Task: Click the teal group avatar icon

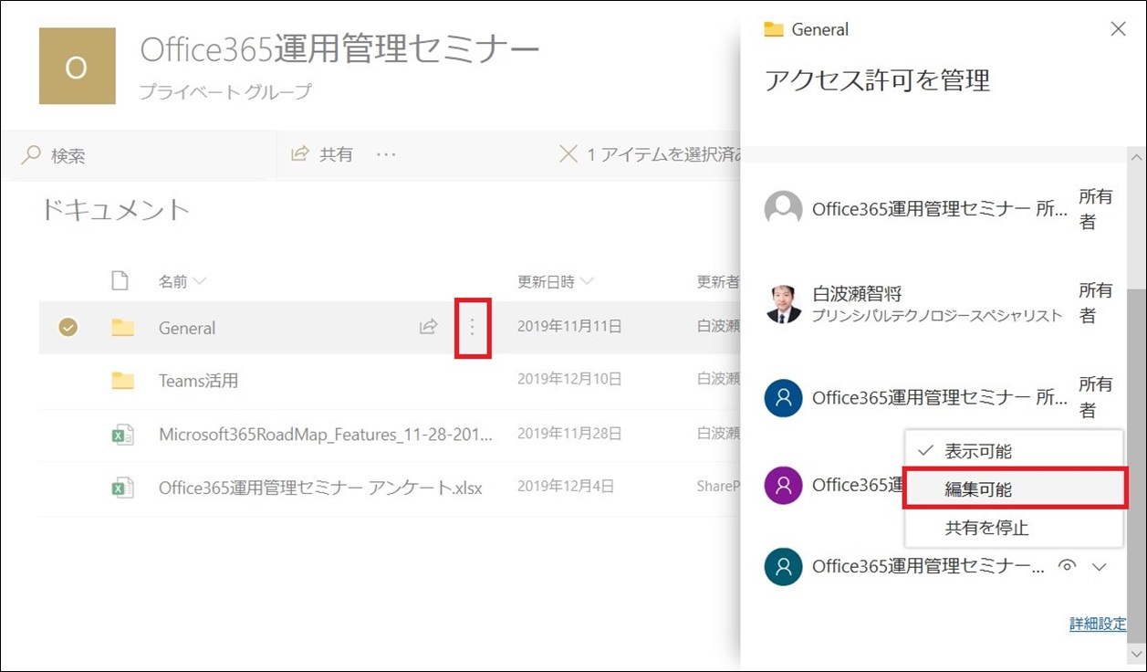Action: pos(783,567)
